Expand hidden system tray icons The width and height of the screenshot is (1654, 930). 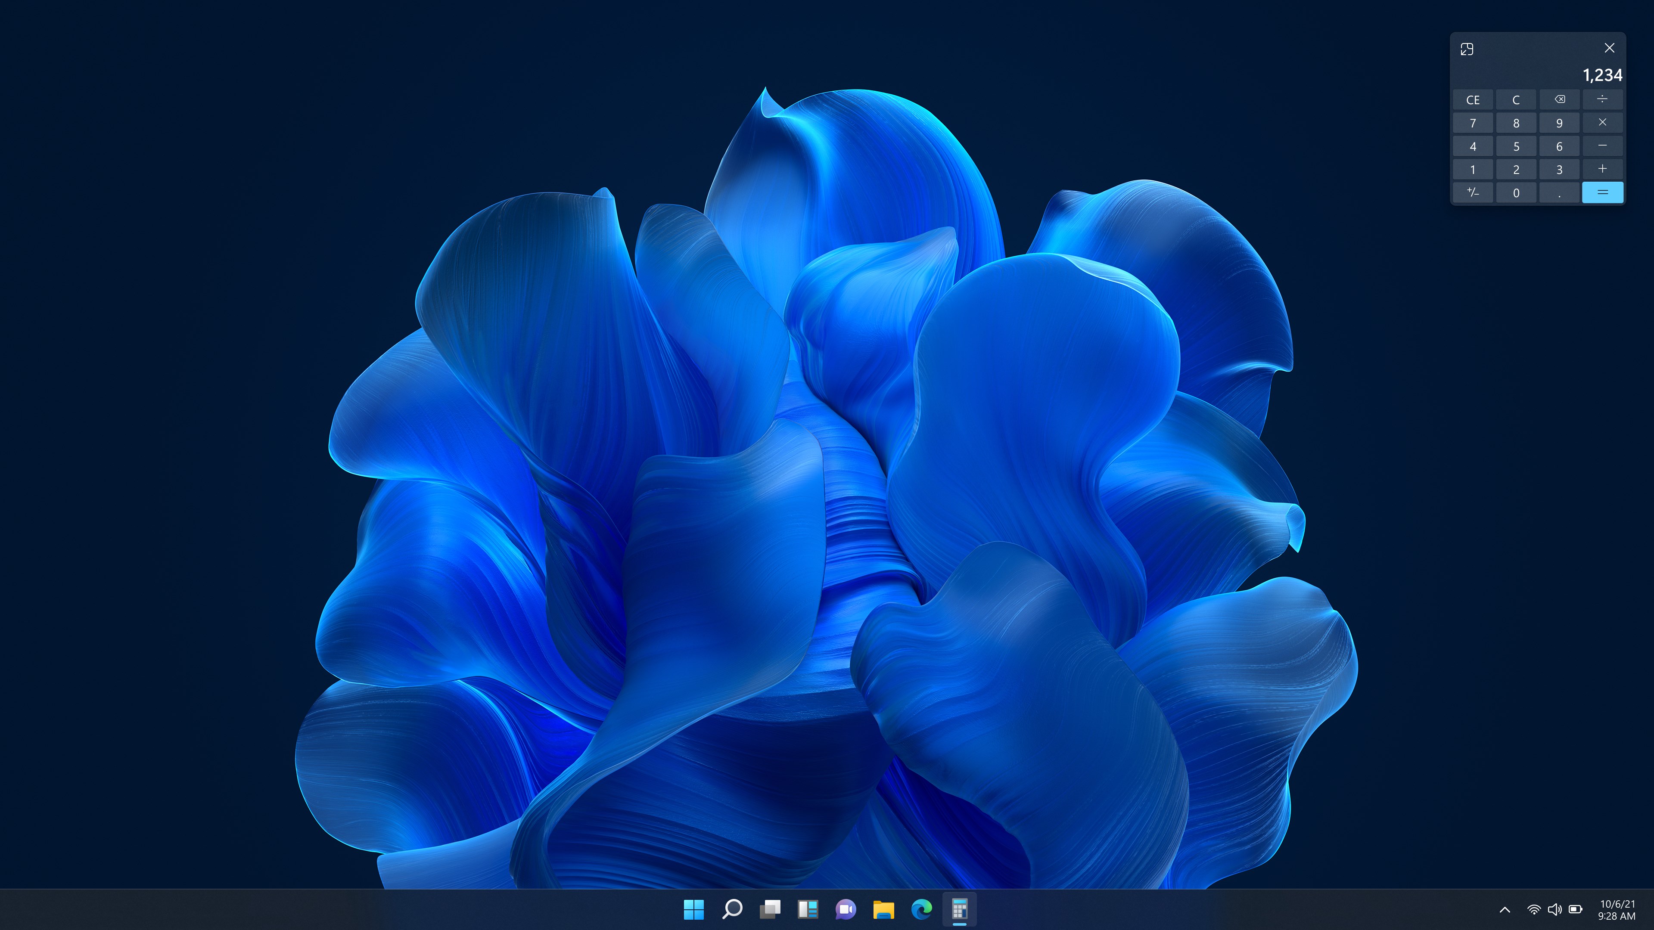coord(1505,909)
